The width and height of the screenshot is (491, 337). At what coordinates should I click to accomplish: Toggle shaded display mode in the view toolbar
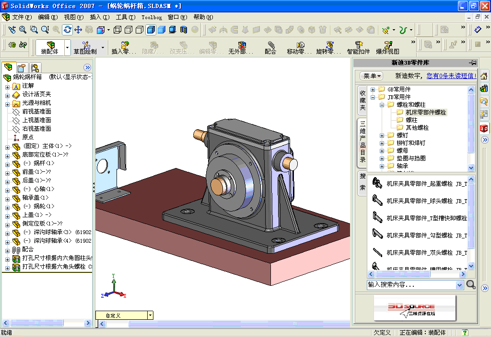tap(161, 30)
